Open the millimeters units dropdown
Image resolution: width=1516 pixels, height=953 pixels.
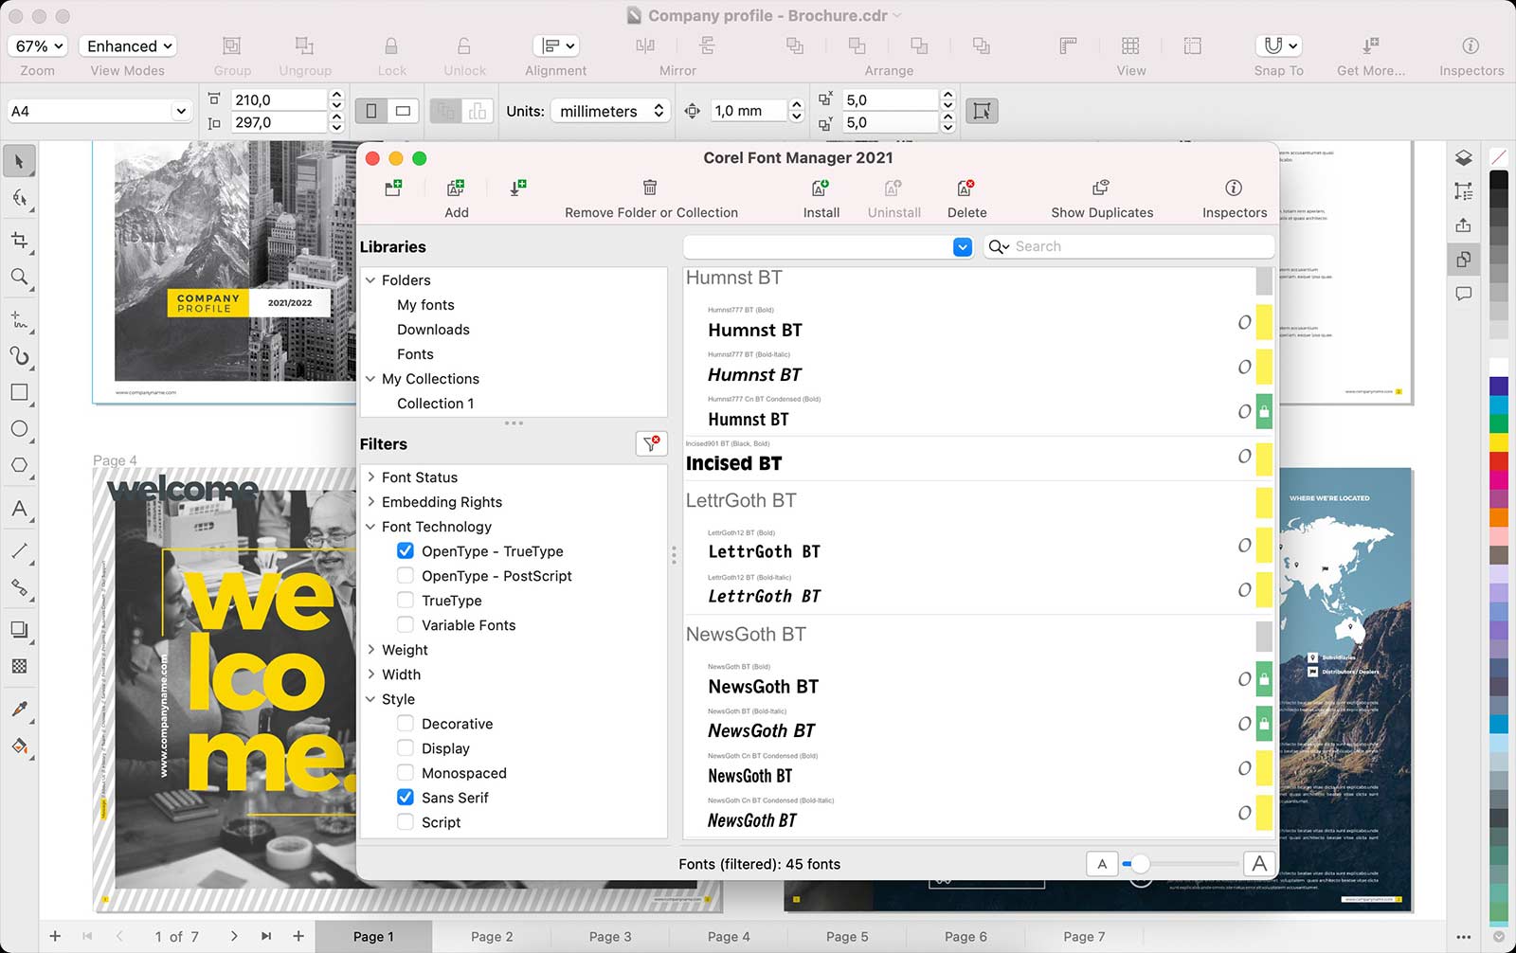[x=610, y=111]
